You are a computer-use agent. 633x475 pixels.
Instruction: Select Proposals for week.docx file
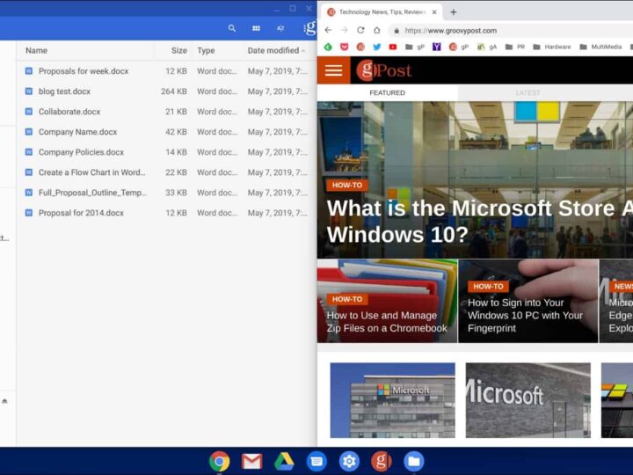click(x=83, y=71)
